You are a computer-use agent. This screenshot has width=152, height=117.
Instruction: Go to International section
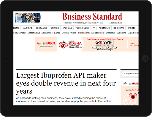coord(84,33)
